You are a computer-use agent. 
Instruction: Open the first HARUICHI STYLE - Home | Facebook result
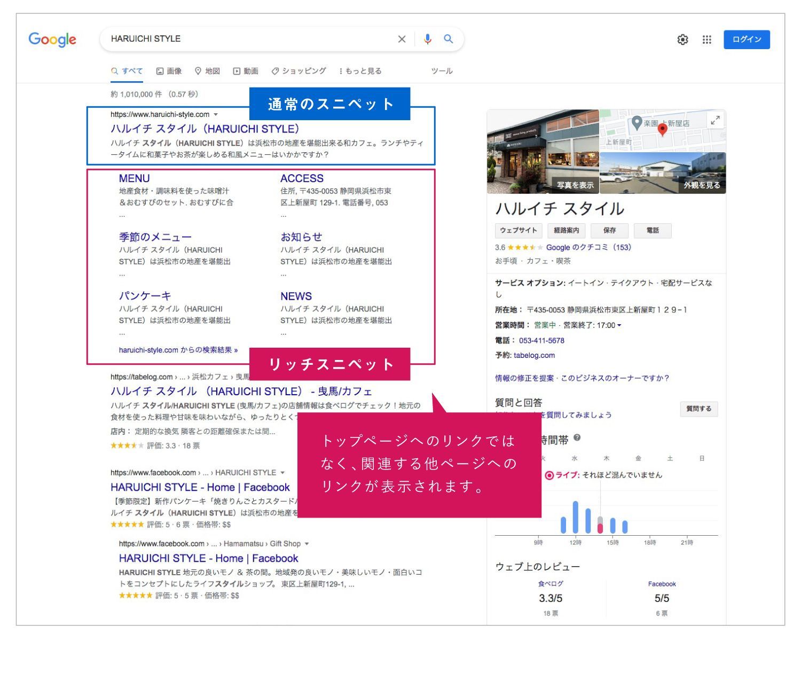[x=200, y=487]
